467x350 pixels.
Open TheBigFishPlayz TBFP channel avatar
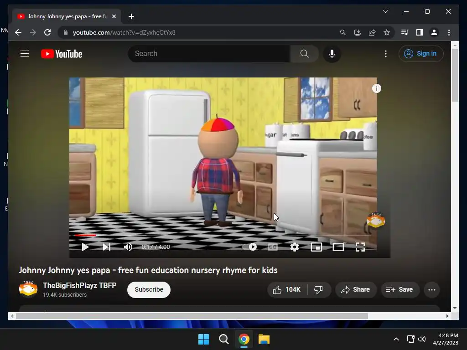point(28,289)
